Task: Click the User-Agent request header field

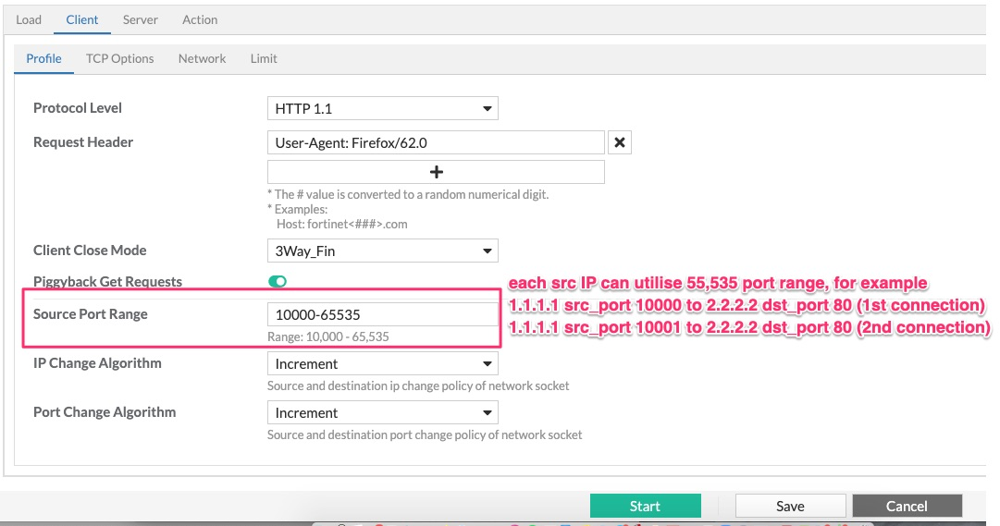Action: (436, 142)
